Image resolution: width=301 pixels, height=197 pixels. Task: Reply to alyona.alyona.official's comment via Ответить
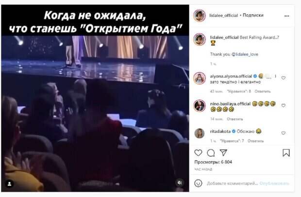(x=263, y=91)
